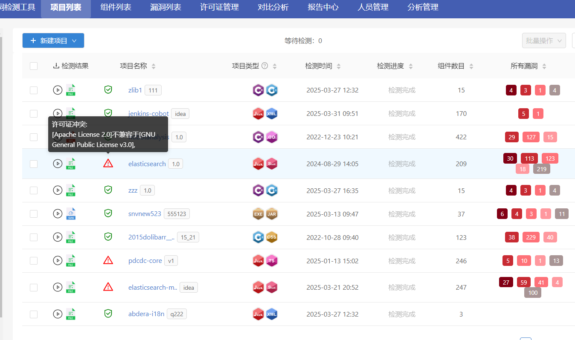Click the dark red badge 30 for elasticsearch
This screenshot has width=575, height=340.
pos(510,158)
